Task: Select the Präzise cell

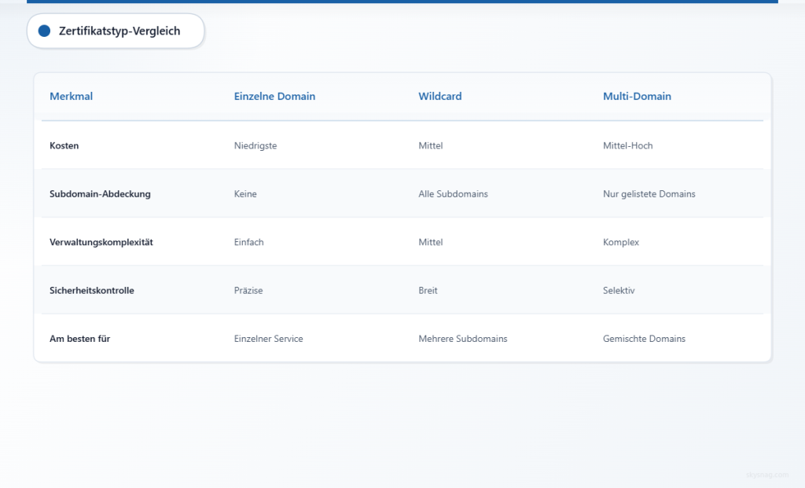Action: pos(248,291)
